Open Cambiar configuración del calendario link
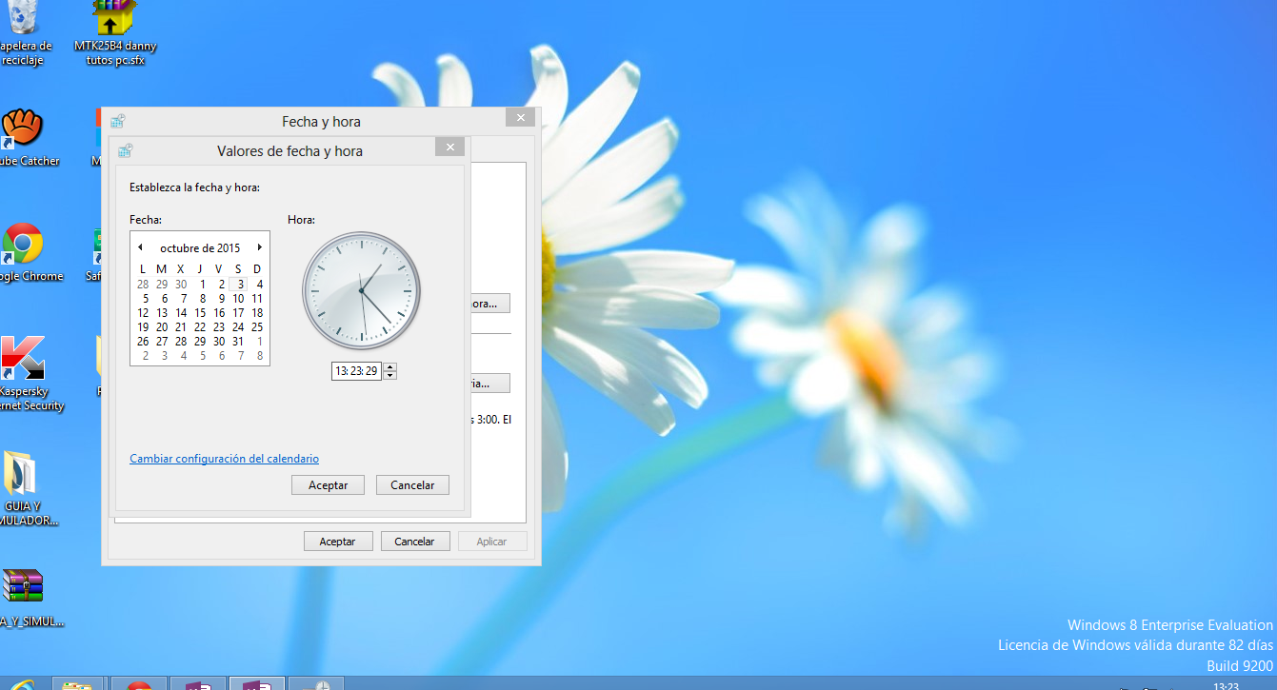 tap(224, 459)
